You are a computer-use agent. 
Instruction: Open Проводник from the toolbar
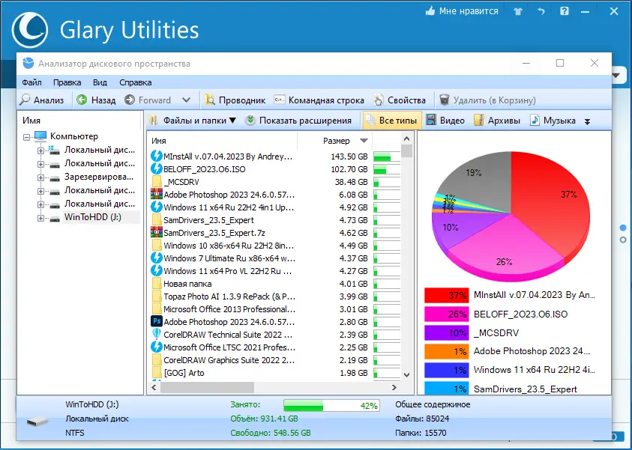tap(235, 100)
